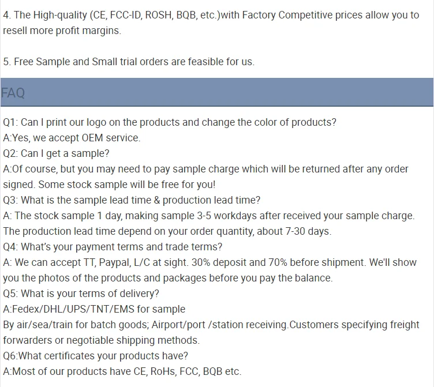Viewport: 434px width, 387px height.
Task: Select the OEM service answer text
Action: 72,138
